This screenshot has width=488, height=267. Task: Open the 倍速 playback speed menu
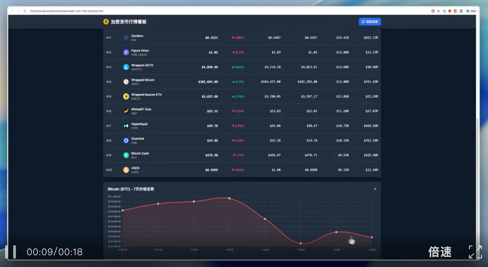pos(440,252)
